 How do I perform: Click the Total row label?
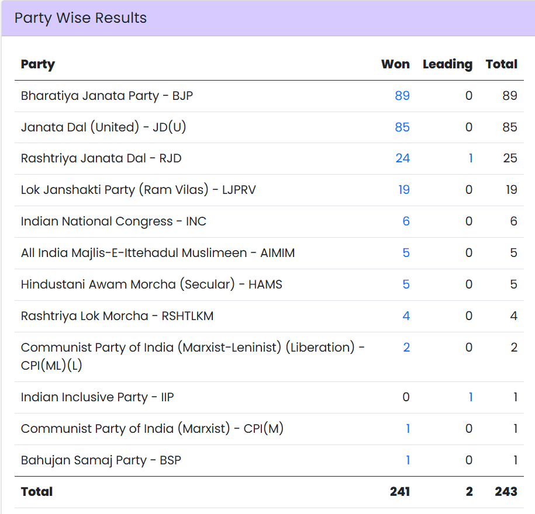tap(37, 491)
